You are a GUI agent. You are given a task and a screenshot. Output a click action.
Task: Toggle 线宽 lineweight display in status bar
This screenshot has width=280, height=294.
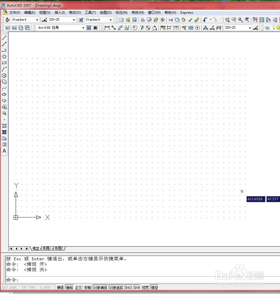click(x=145, y=287)
